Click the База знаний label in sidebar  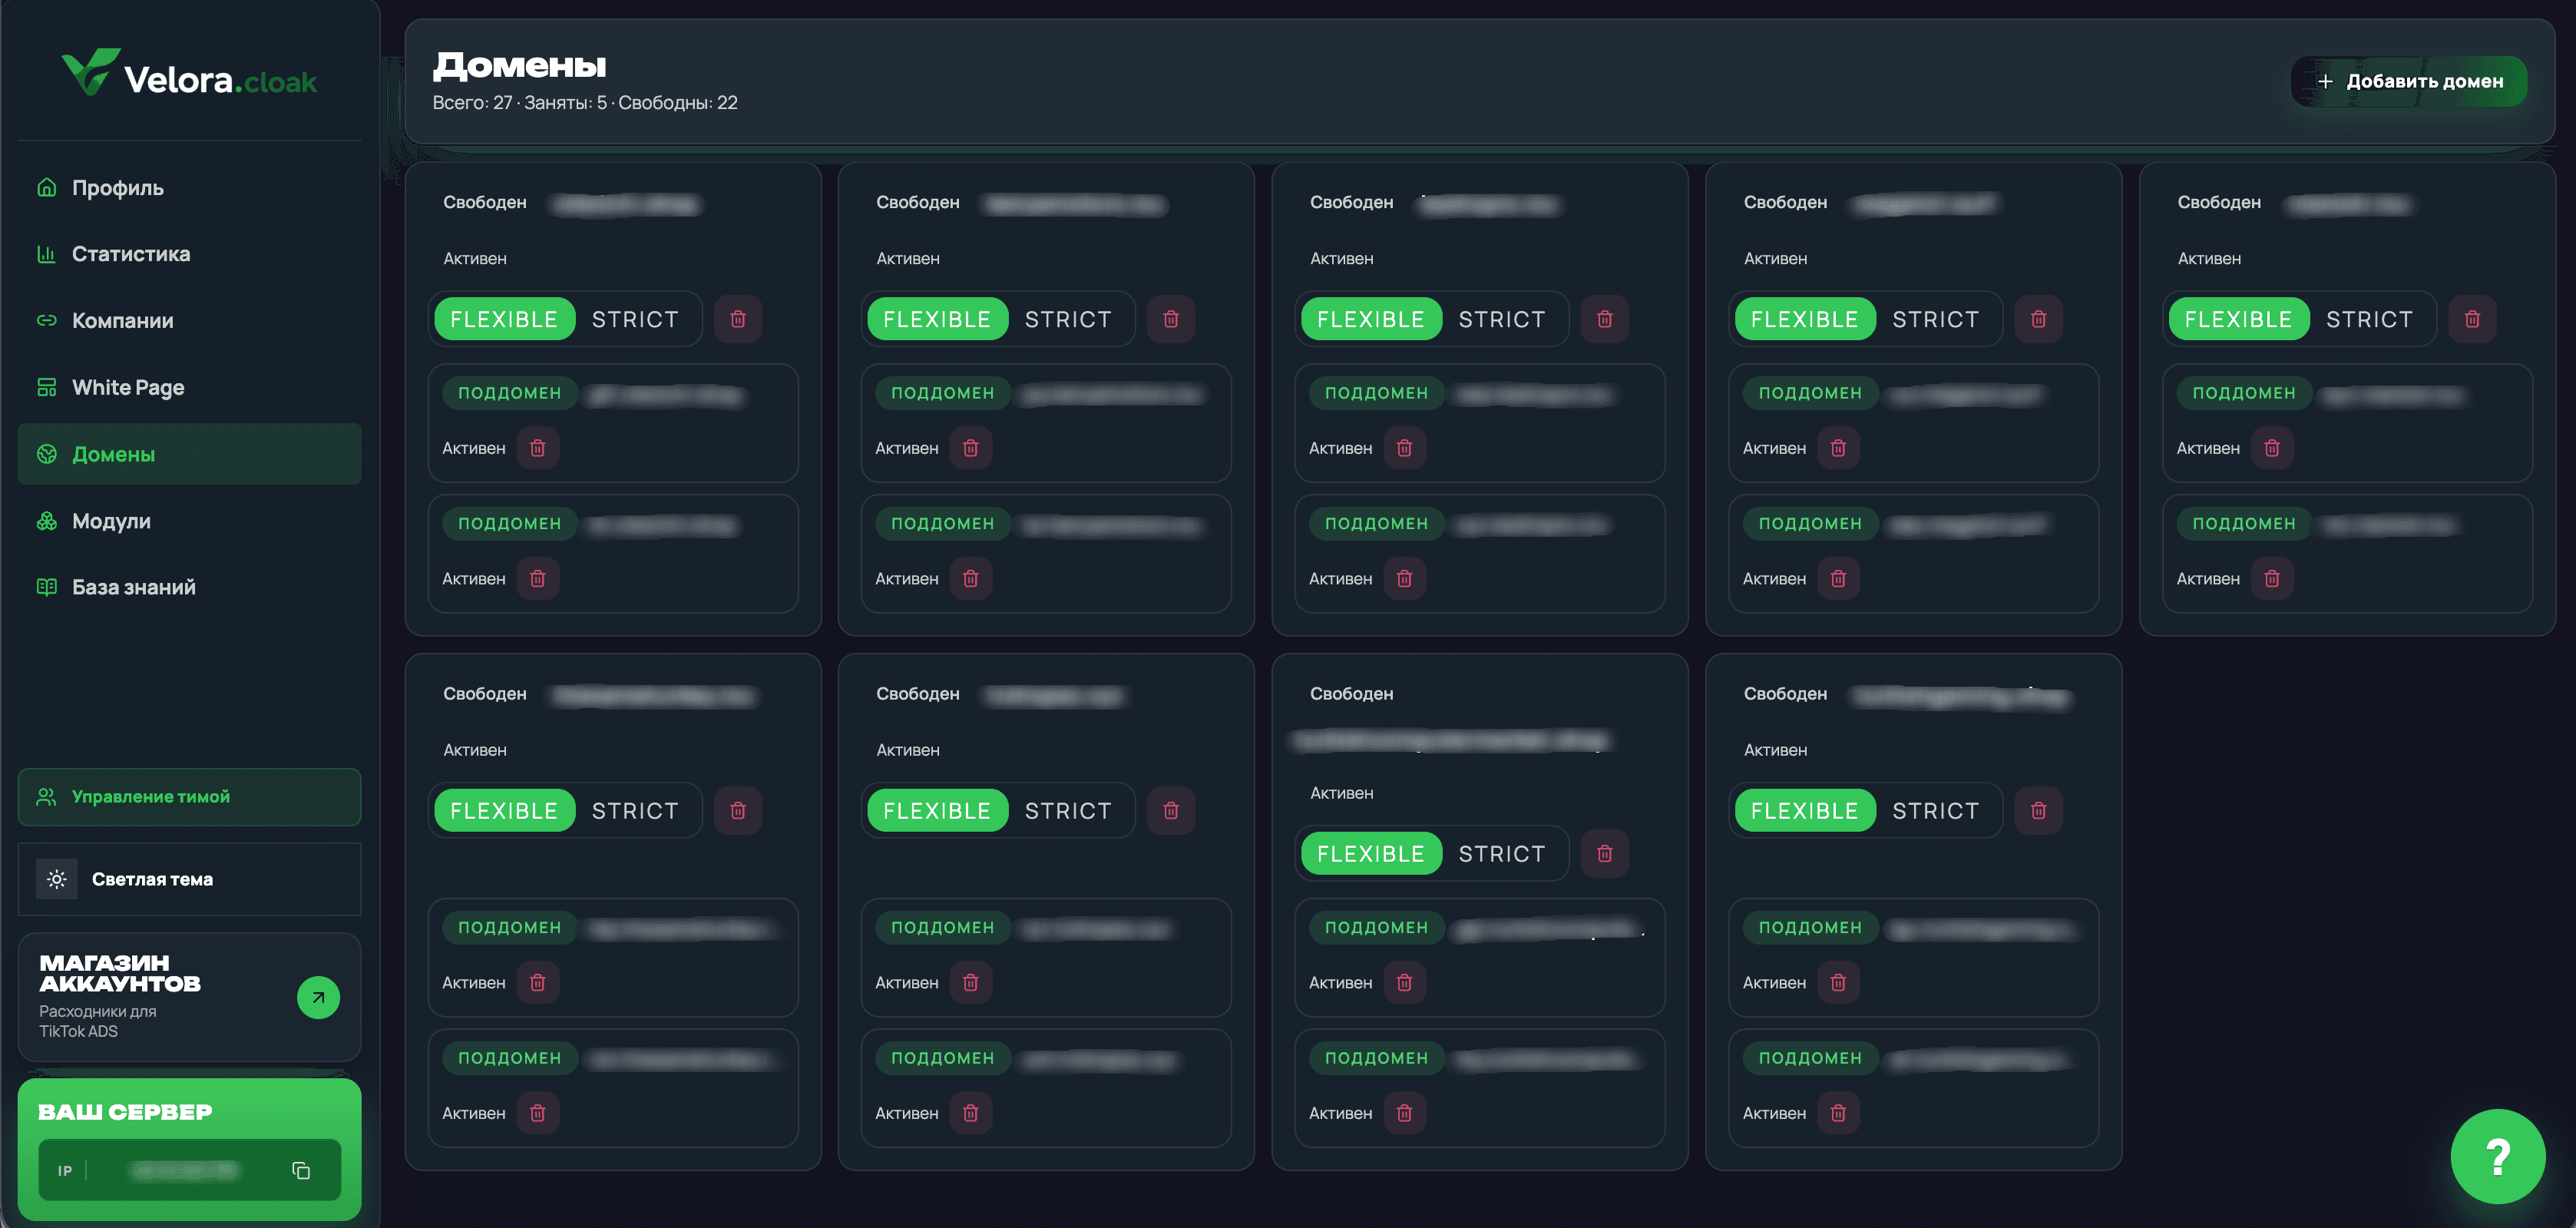(134, 587)
